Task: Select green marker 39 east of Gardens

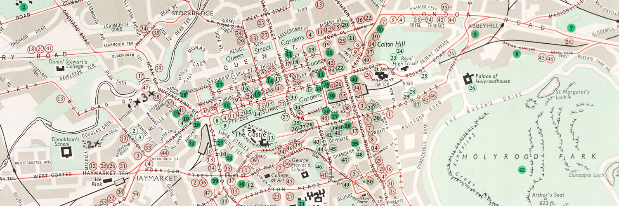Action: pos(332,96)
